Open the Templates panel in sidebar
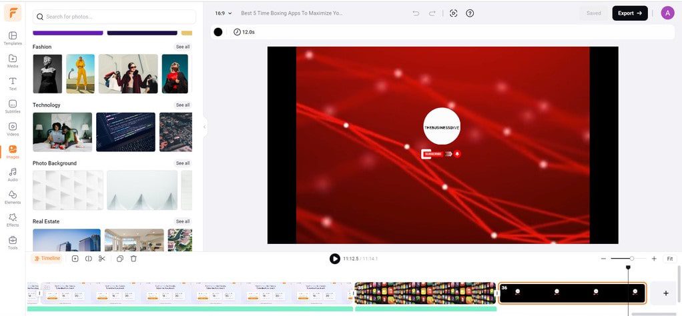Viewport: 682px width, 316px height. pos(13,37)
